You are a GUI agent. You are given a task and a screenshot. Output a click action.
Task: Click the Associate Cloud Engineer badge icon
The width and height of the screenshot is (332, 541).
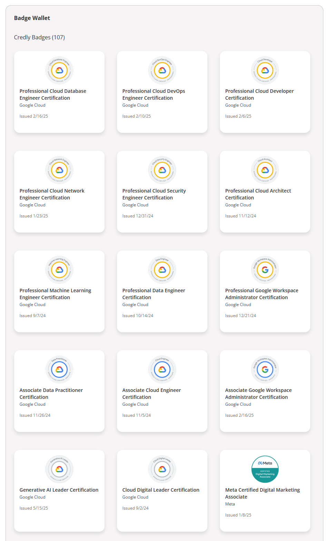pyautogui.click(x=162, y=370)
